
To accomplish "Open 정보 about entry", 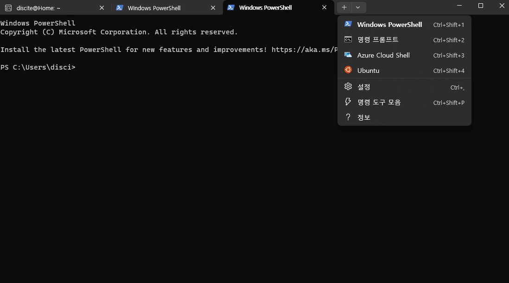I will point(405,117).
